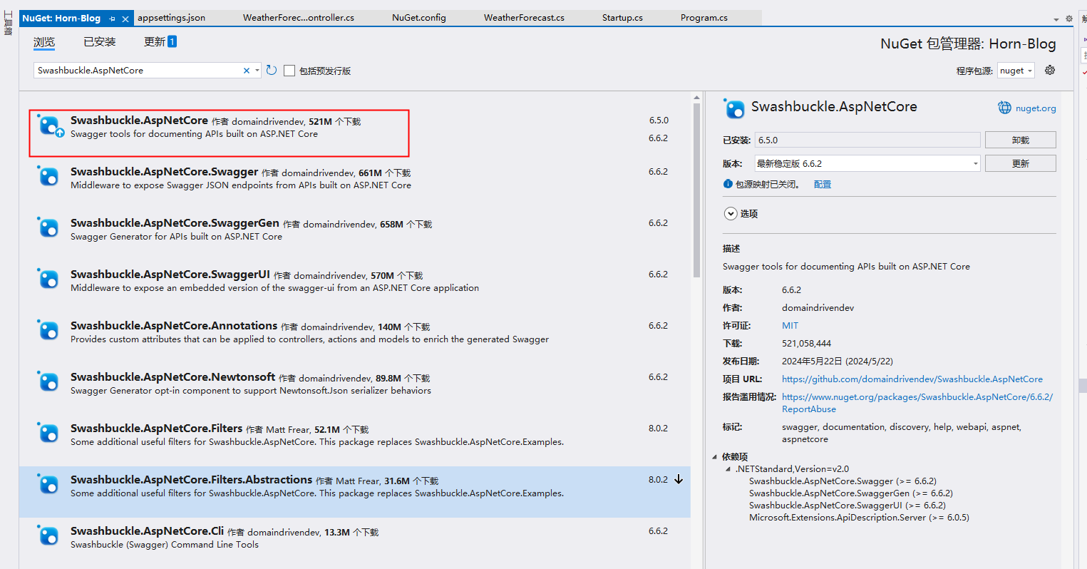Click the package list scroll-up arrow

(x=696, y=97)
